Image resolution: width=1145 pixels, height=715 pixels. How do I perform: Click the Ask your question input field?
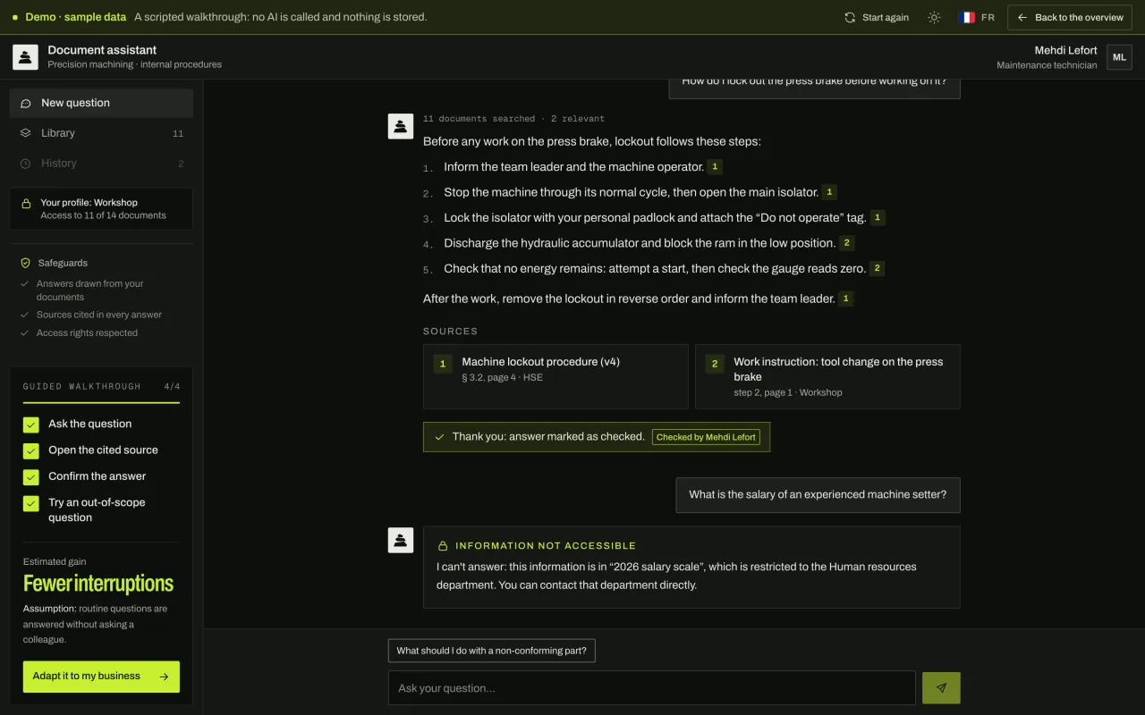pyautogui.click(x=652, y=688)
